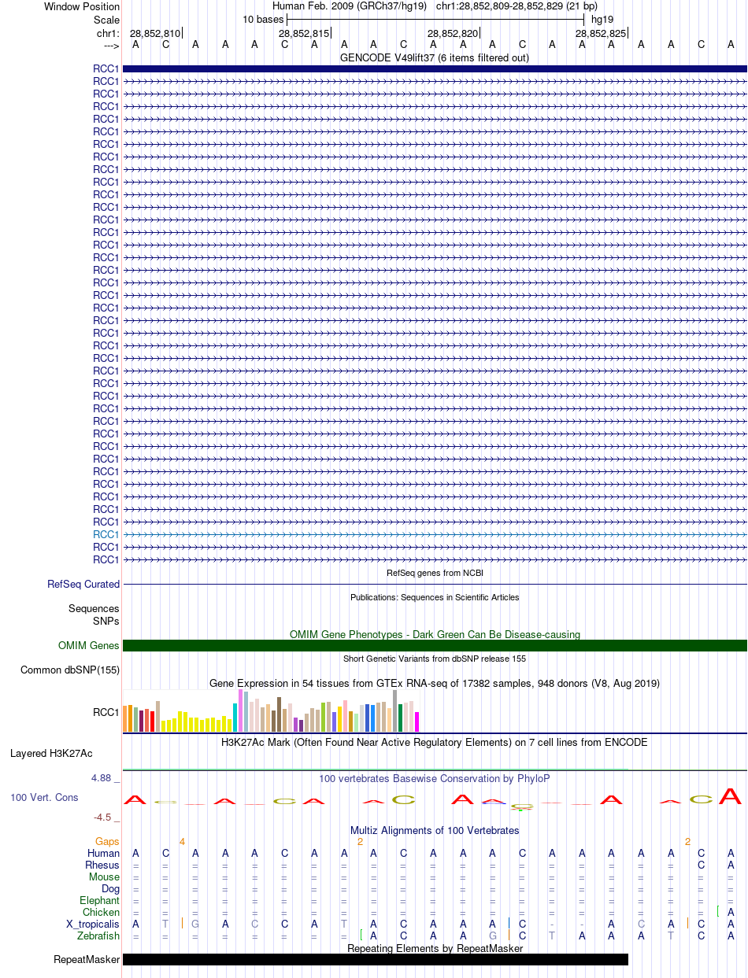Screen dimensions: 748x978
Task: Open the H3K27Ac Mark track title
Action: point(435,742)
